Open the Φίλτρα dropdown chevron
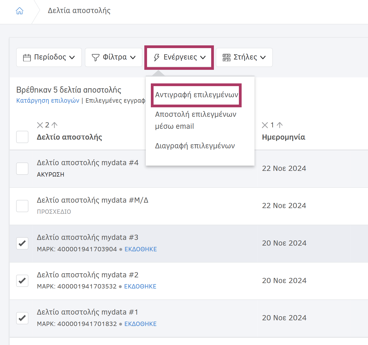Screen dimensions: 368x345 click(133, 58)
